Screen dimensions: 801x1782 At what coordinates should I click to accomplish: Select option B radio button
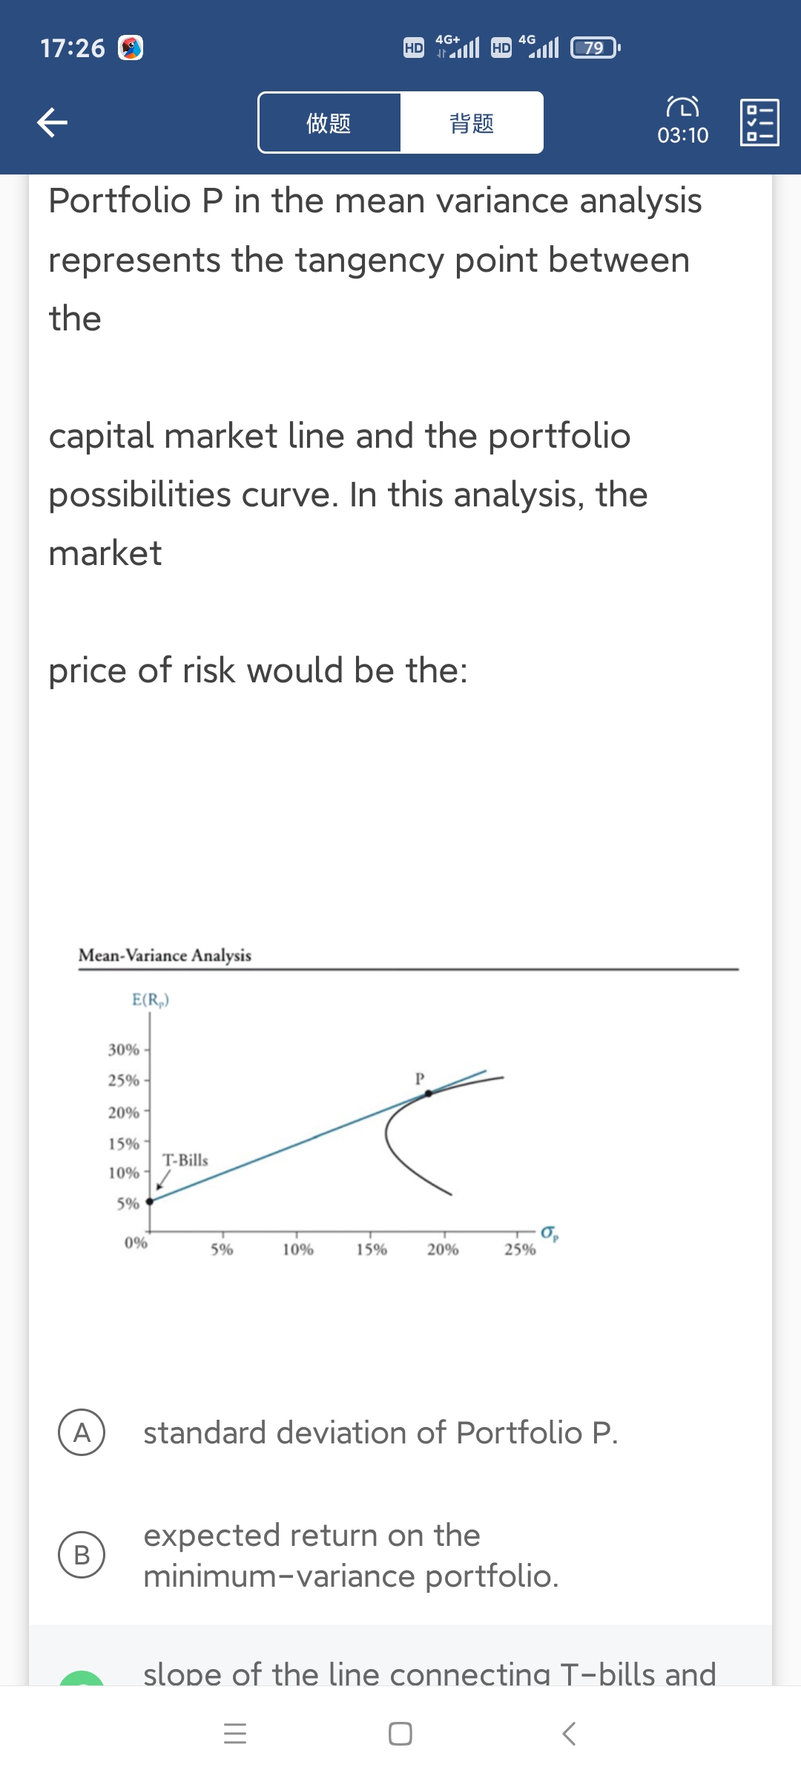coord(82,1555)
